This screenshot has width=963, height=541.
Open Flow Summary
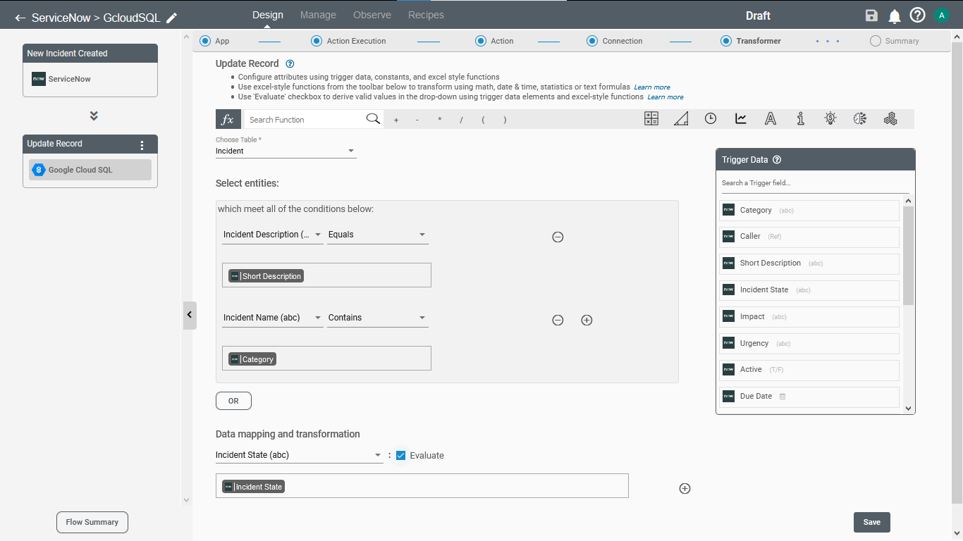(x=92, y=522)
